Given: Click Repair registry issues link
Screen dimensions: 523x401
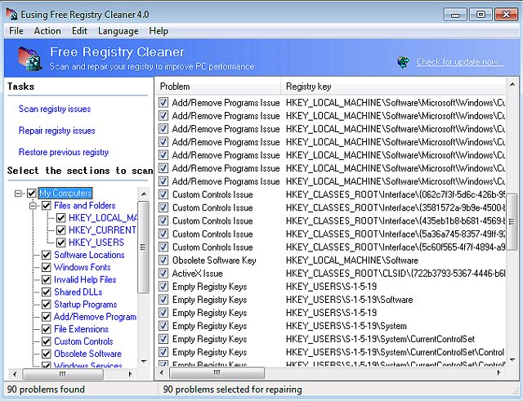Looking at the screenshot, I should [x=56, y=130].
